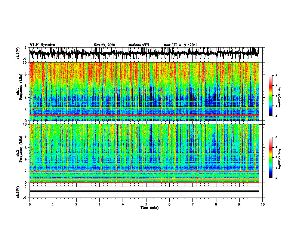The width and height of the screenshot is (296, 229).
Task: Click the time axis tick label "7"
Action: 193,204
